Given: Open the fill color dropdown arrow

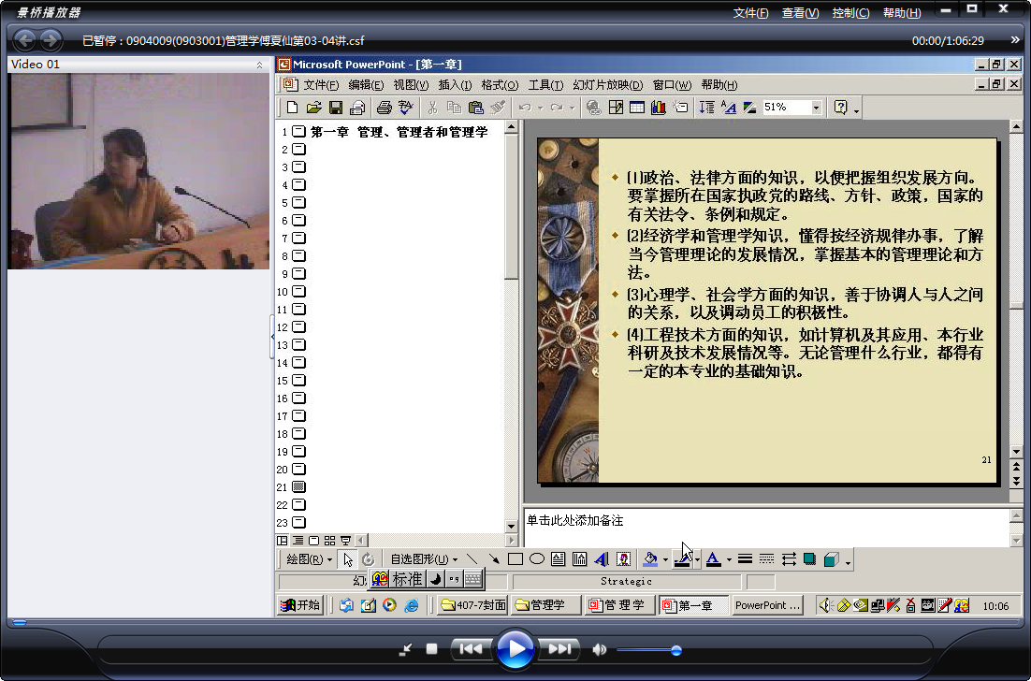Looking at the screenshot, I should (665, 560).
